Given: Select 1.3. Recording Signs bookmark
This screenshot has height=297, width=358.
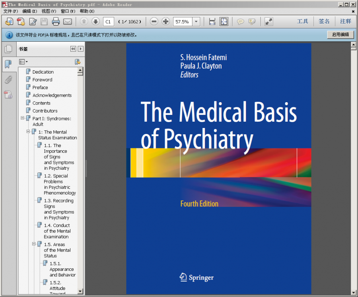Looking at the screenshot, I should (59, 209).
